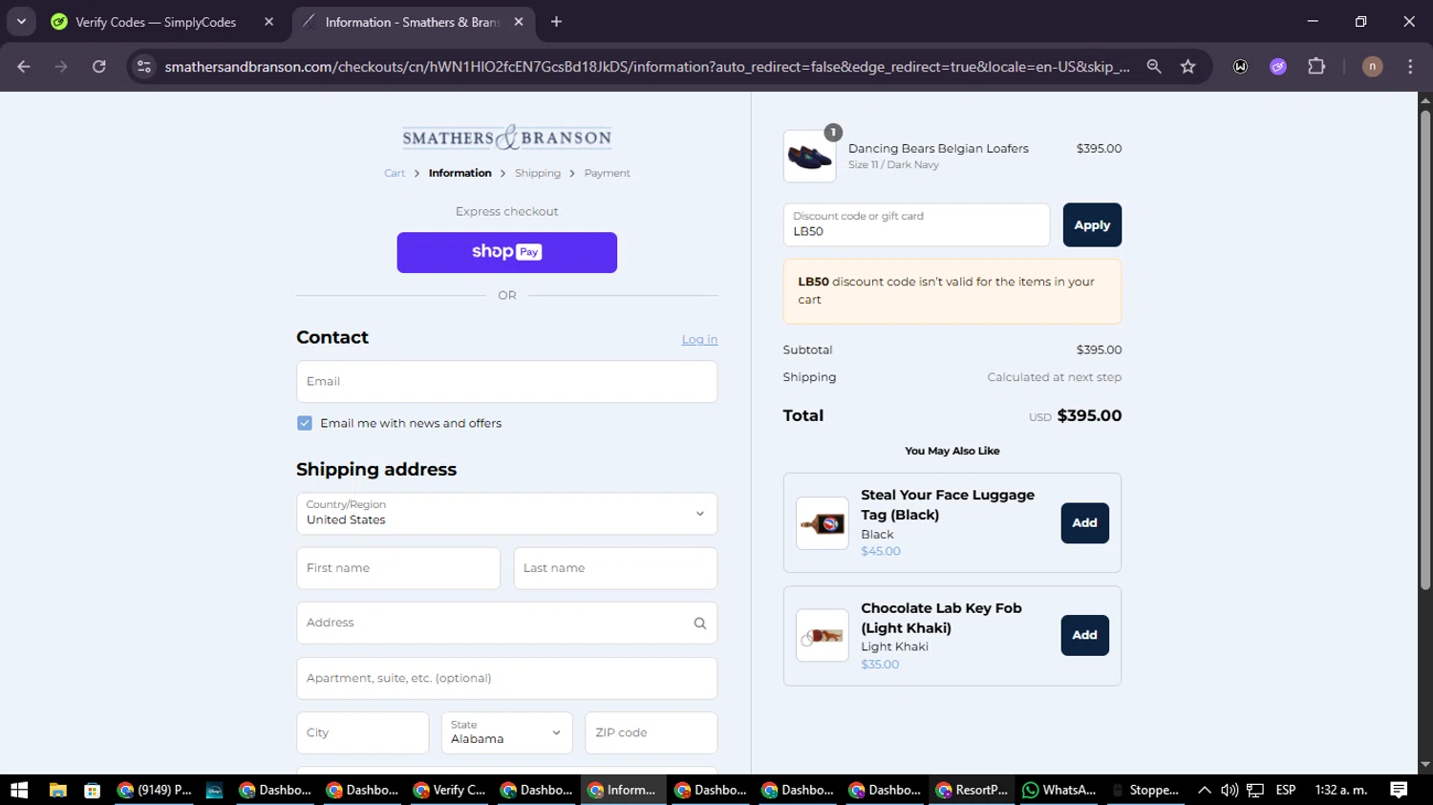1433x805 pixels.
Task: Click the Dancing Bears Belgian Loafers title
Action: click(938, 149)
